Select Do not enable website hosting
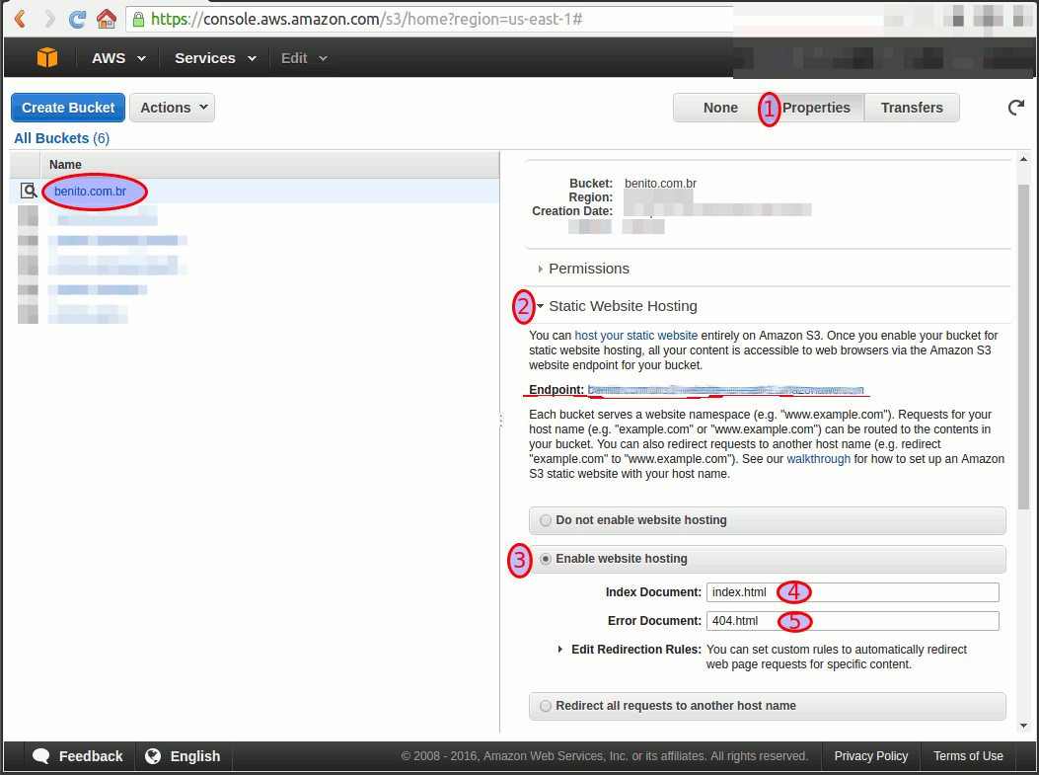This screenshot has height=775, width=1039. point(546,520)
